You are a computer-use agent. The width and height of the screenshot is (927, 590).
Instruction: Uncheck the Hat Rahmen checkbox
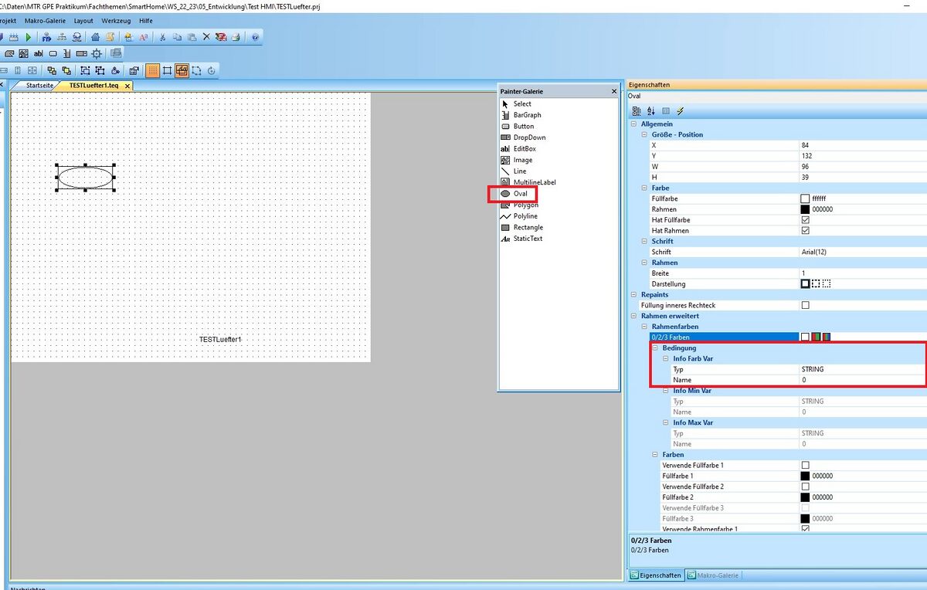tap(805, 231)
